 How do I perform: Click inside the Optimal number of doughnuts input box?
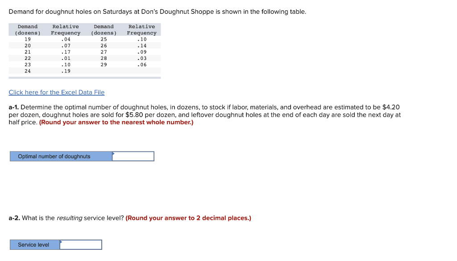pos(133,156)
